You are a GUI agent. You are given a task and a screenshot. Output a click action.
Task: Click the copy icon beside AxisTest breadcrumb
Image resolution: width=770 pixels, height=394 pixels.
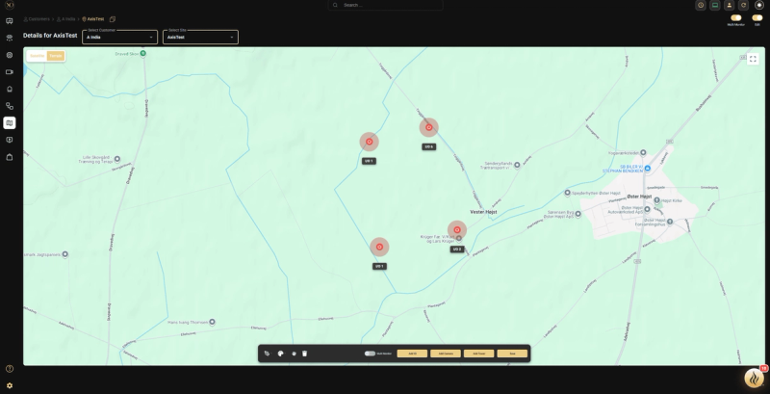(113, 19)
